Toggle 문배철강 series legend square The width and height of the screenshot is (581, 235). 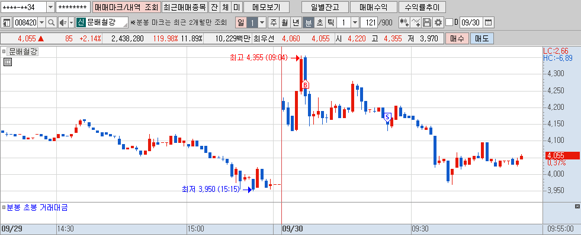click(4, 52)
